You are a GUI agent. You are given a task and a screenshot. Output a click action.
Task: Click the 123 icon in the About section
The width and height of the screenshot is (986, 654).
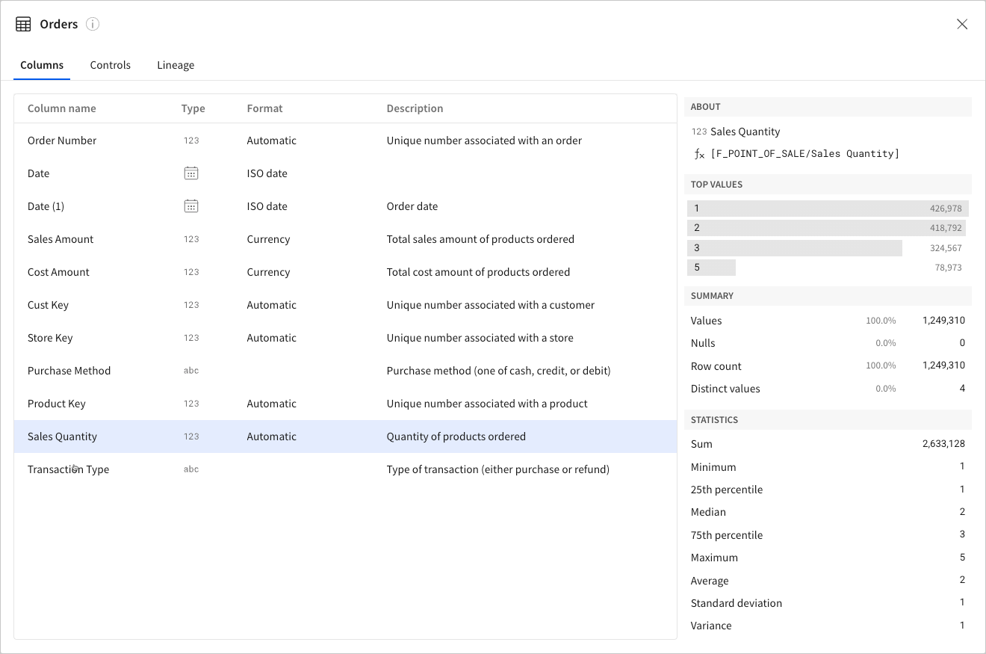coord(699,132)
